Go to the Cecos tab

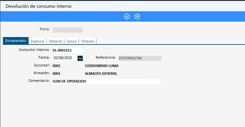click(71, 41)
